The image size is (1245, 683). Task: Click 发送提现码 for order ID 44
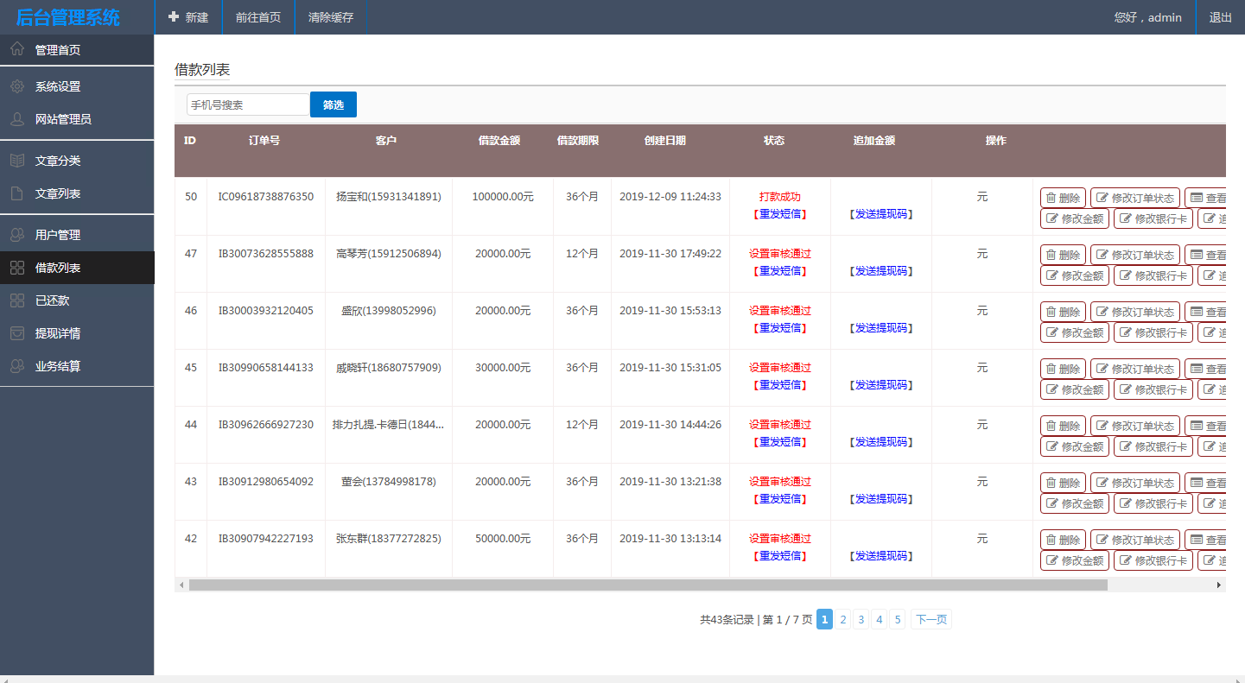[881, 442]
